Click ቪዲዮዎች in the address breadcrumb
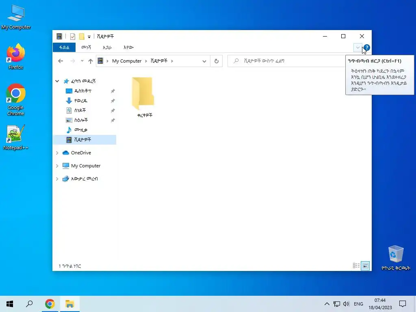Image resolution: width=416 pixels, height=312 pixels. (159, 61)
